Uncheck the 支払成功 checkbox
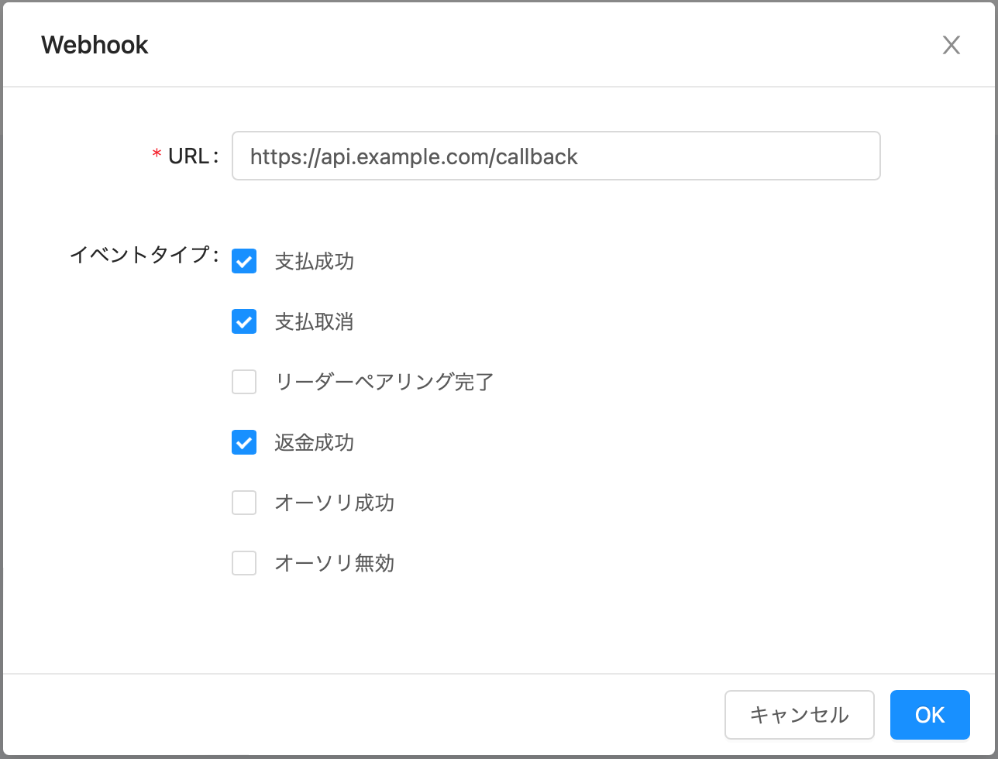 tap(244, 262)
